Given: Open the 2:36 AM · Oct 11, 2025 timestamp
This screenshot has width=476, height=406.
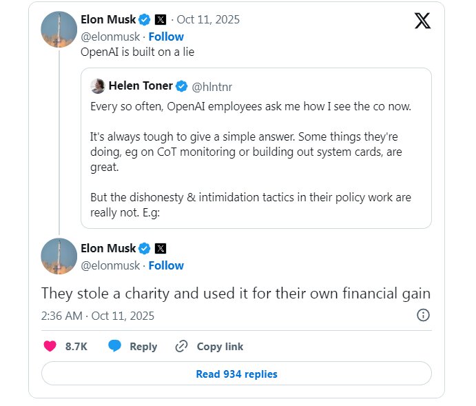Looking at the screenshot, I should [x=98, y=316].
